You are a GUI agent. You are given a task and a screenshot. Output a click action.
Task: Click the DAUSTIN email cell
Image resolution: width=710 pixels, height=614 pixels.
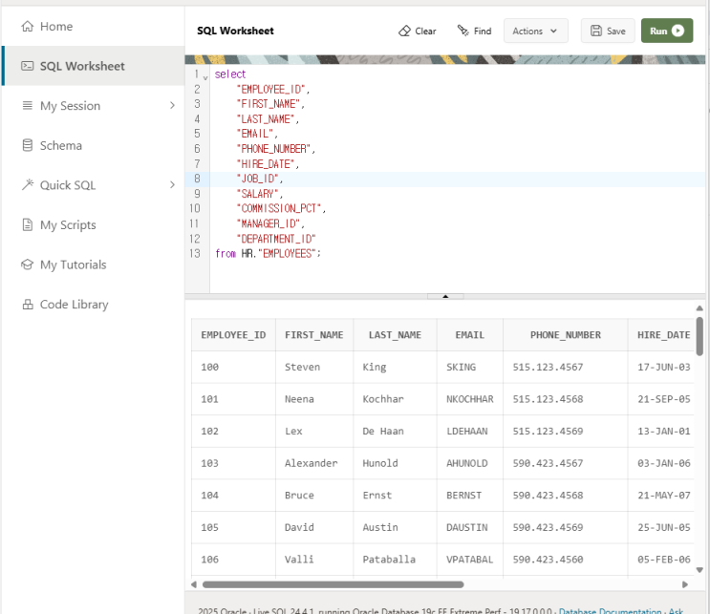pyautogui.click(x=469, y=527)
